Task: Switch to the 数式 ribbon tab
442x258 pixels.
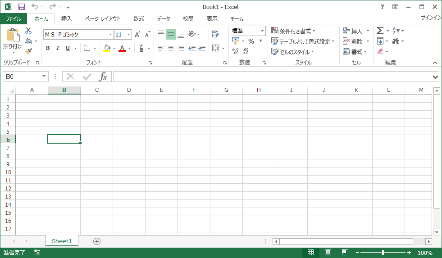Action: click(138, 19)
